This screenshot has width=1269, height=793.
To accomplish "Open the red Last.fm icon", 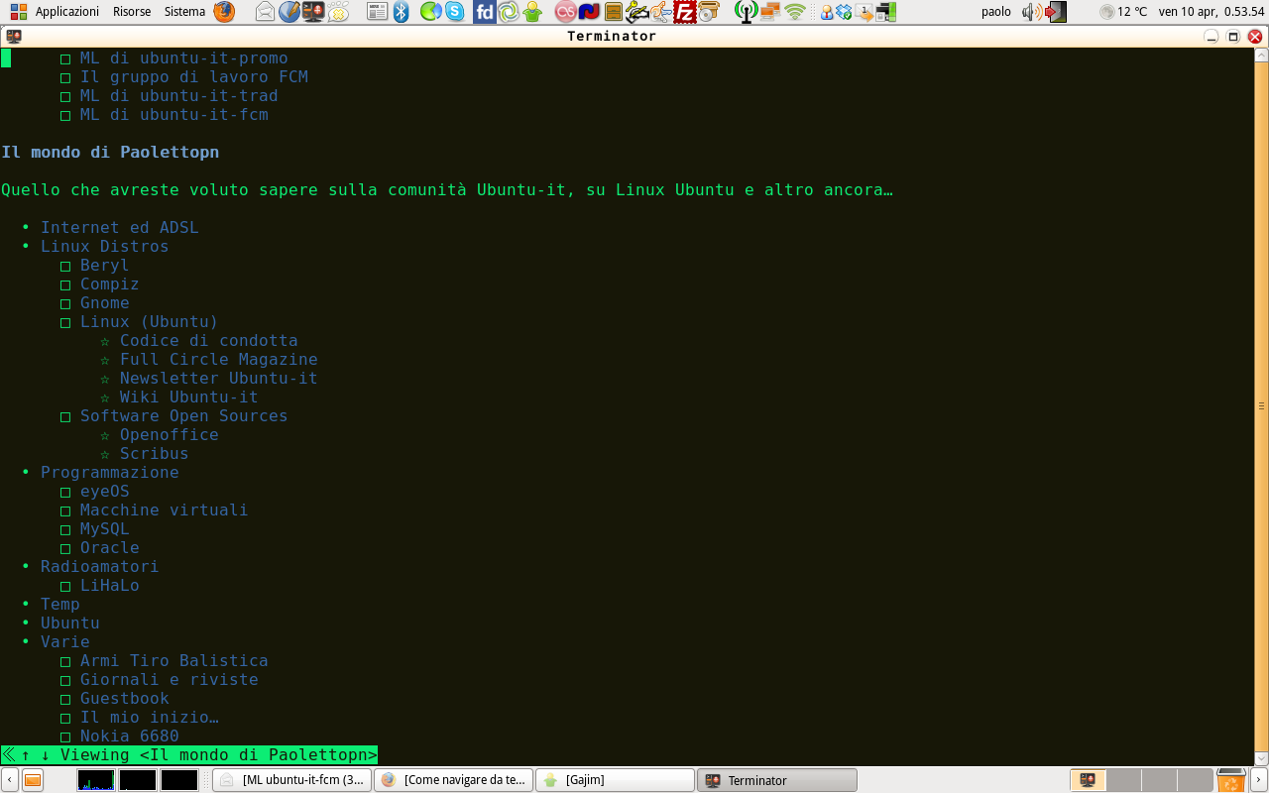I will coord(565,12).
